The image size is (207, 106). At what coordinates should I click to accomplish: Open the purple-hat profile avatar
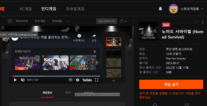coord(174,9)
